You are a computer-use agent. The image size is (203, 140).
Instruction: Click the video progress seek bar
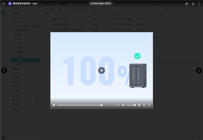pyautogui.click(x=86, y=105)
